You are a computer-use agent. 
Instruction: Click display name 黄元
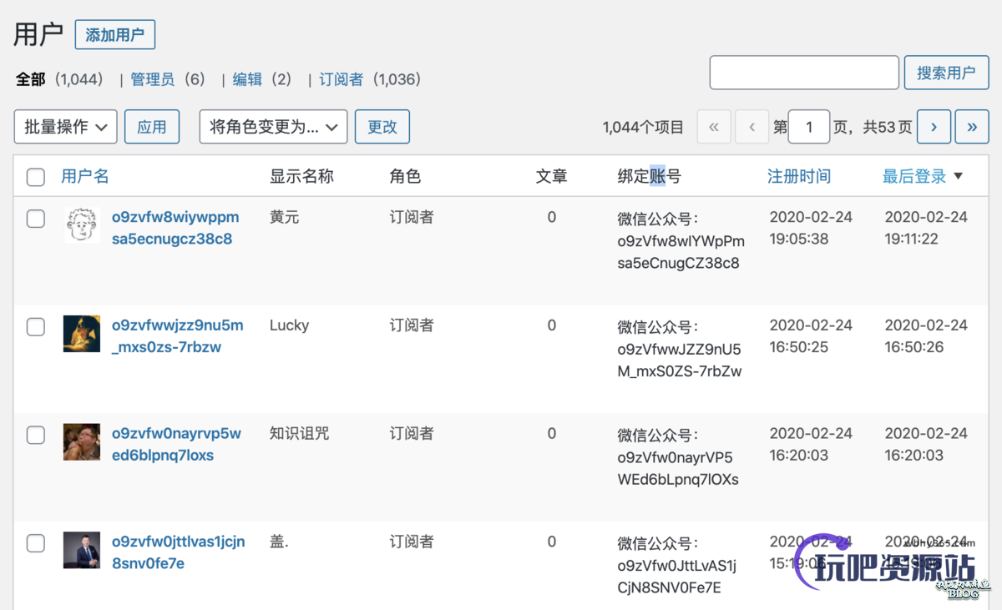284,217
